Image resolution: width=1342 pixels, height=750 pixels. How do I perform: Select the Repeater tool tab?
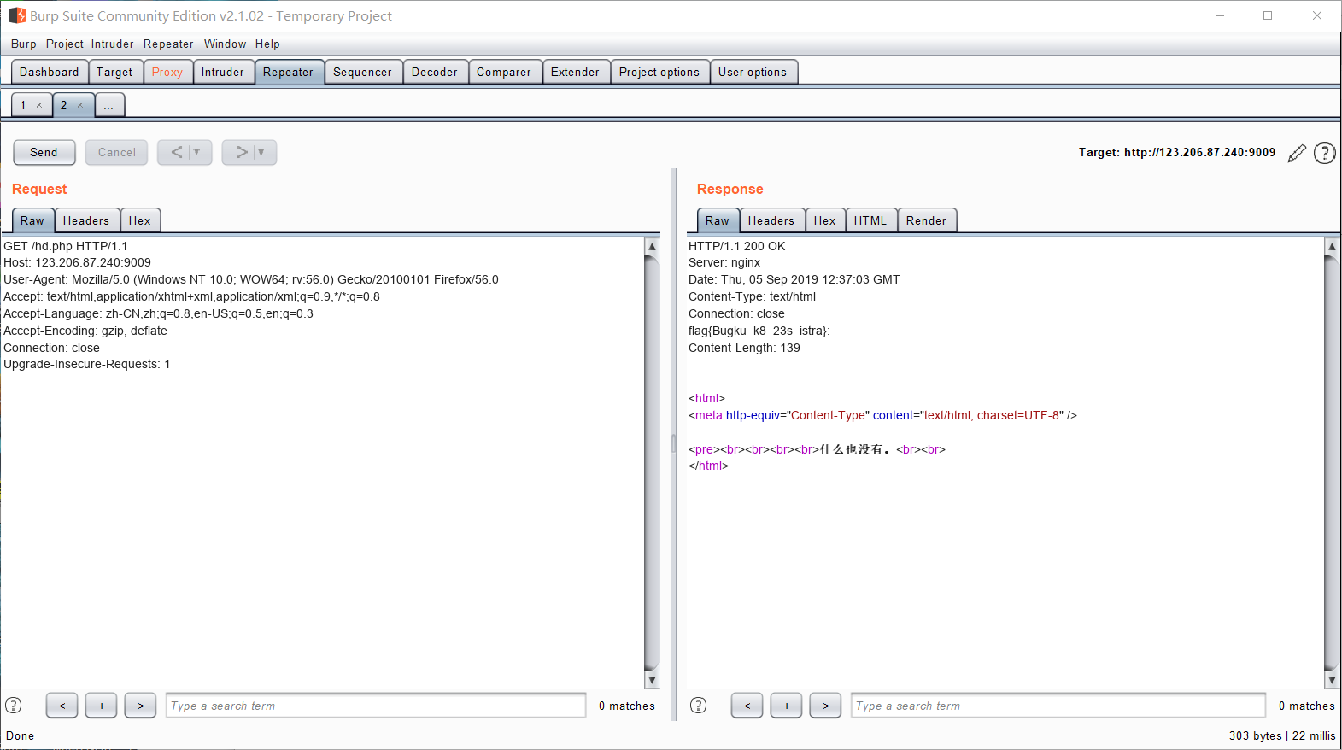tap(289, 73)
